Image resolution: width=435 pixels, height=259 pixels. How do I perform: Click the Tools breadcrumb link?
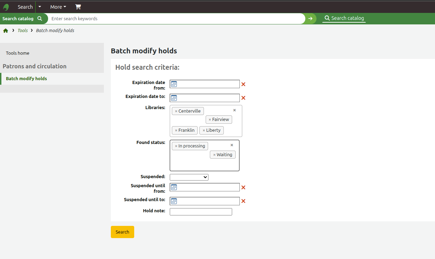coord(23,31)
